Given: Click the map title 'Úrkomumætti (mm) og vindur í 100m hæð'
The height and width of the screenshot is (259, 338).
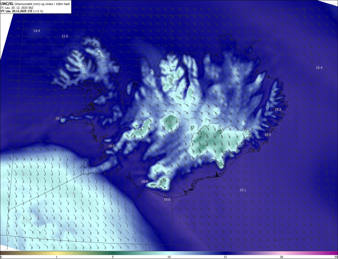Looking at the screenshot, I should click(x=42, y=4).
